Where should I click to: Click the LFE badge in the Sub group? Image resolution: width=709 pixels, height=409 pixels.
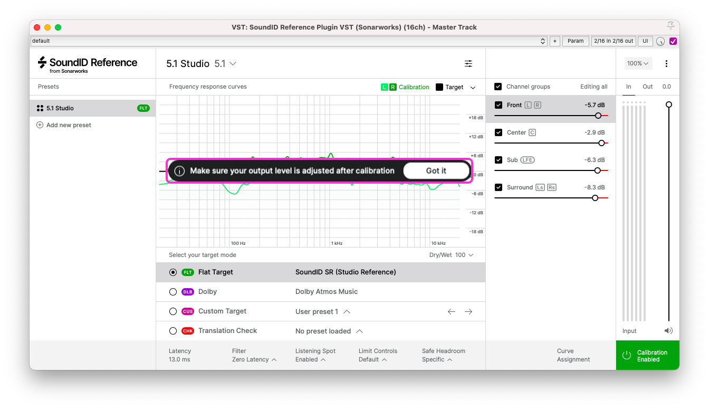click(x=528, y=160)
